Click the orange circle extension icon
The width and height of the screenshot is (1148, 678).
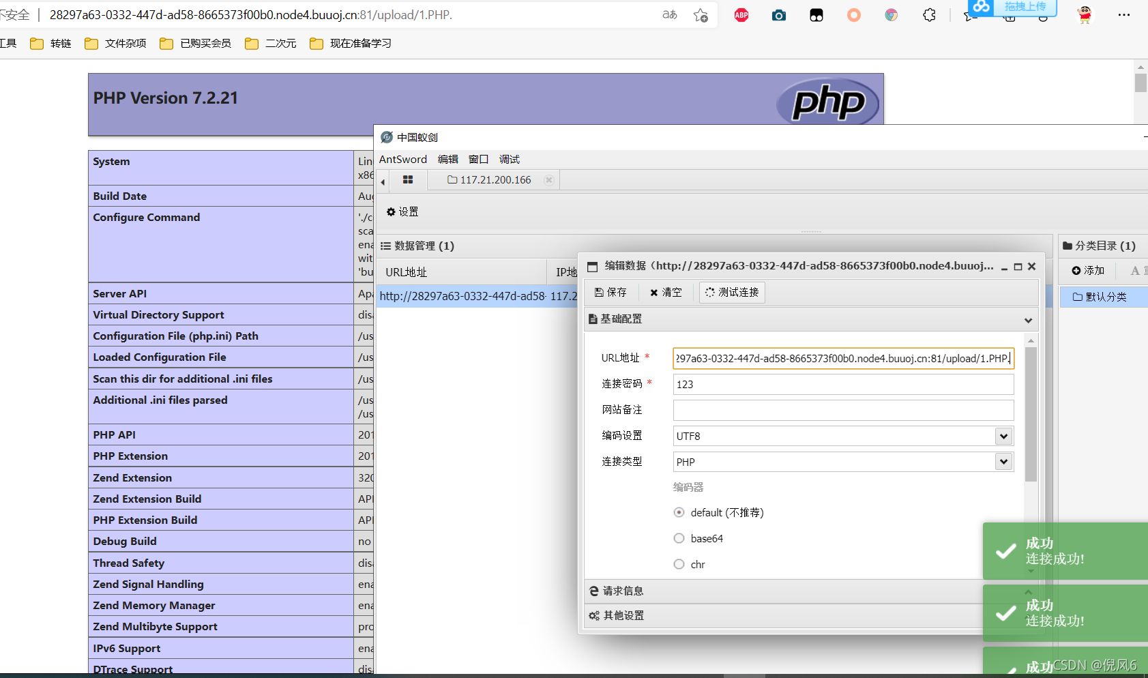click(x=854, y=15)
